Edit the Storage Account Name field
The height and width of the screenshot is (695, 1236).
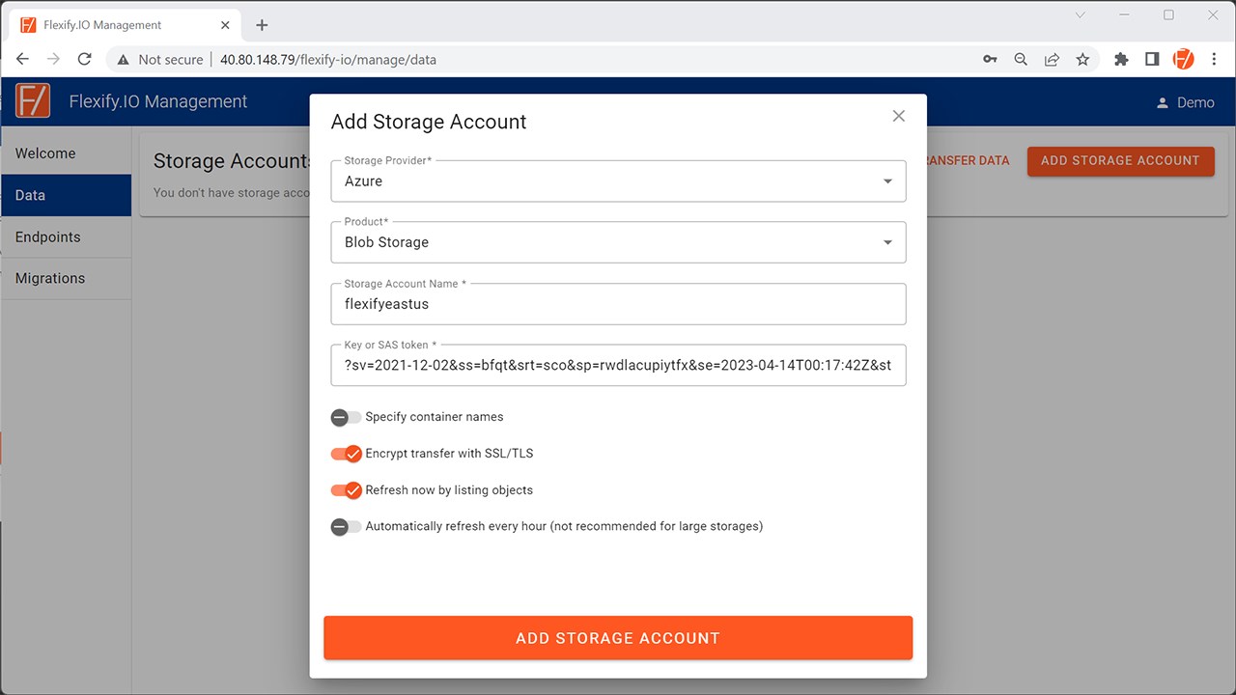618,304
